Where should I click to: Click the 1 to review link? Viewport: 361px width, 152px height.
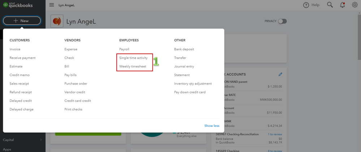pyautogui.click(x=275, y=134)
